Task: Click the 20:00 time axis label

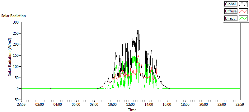Action: tap(204, 105)
